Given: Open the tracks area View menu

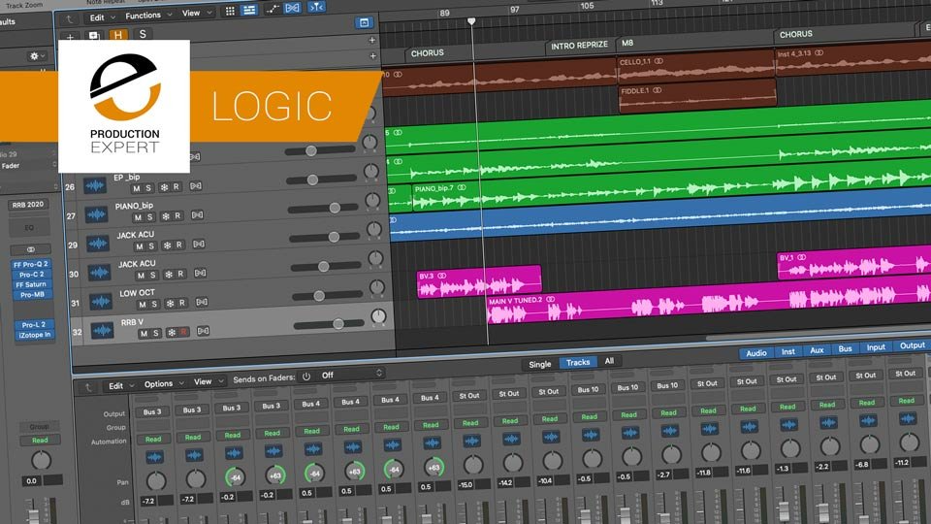Looking at the screenshot, I should (197, 13).
